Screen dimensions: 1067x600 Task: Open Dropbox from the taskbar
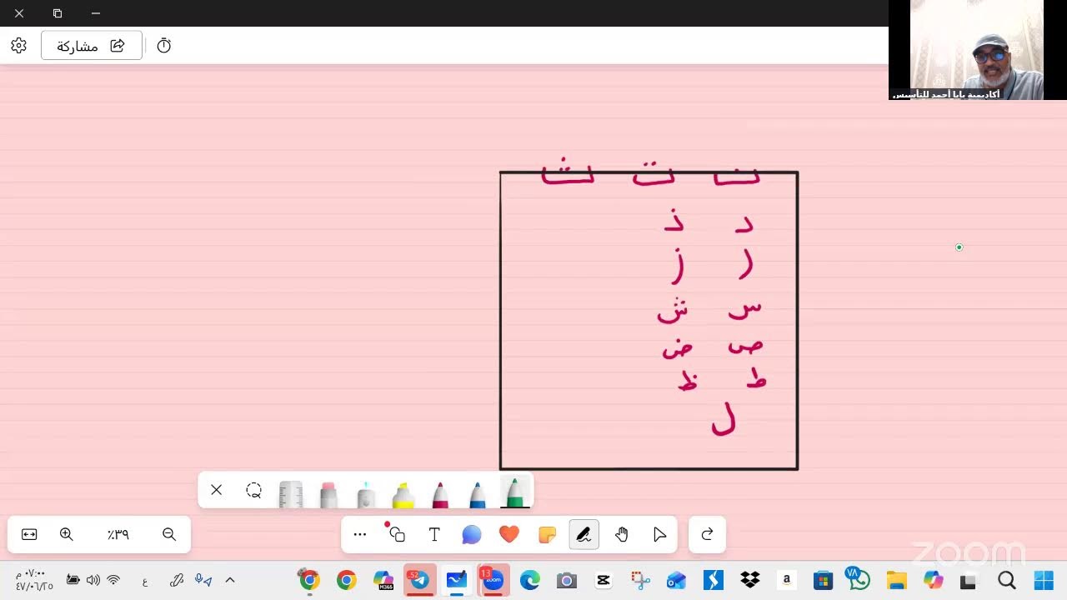click(x=750, y=580)
